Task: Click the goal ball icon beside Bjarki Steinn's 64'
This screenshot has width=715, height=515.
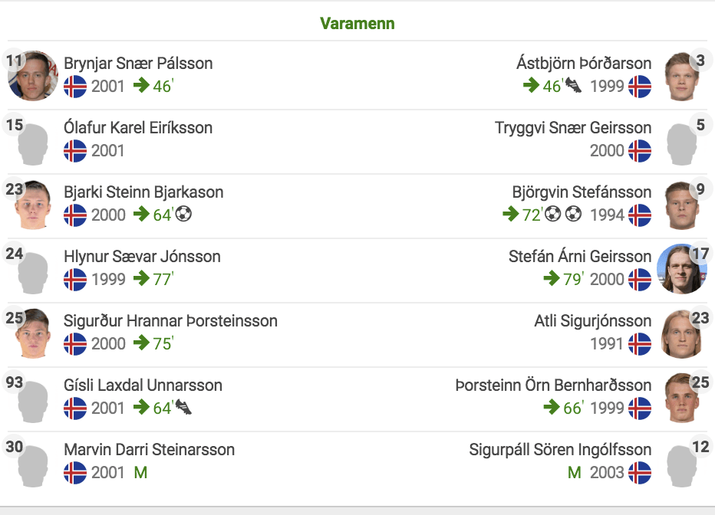Action: (184, 214)
